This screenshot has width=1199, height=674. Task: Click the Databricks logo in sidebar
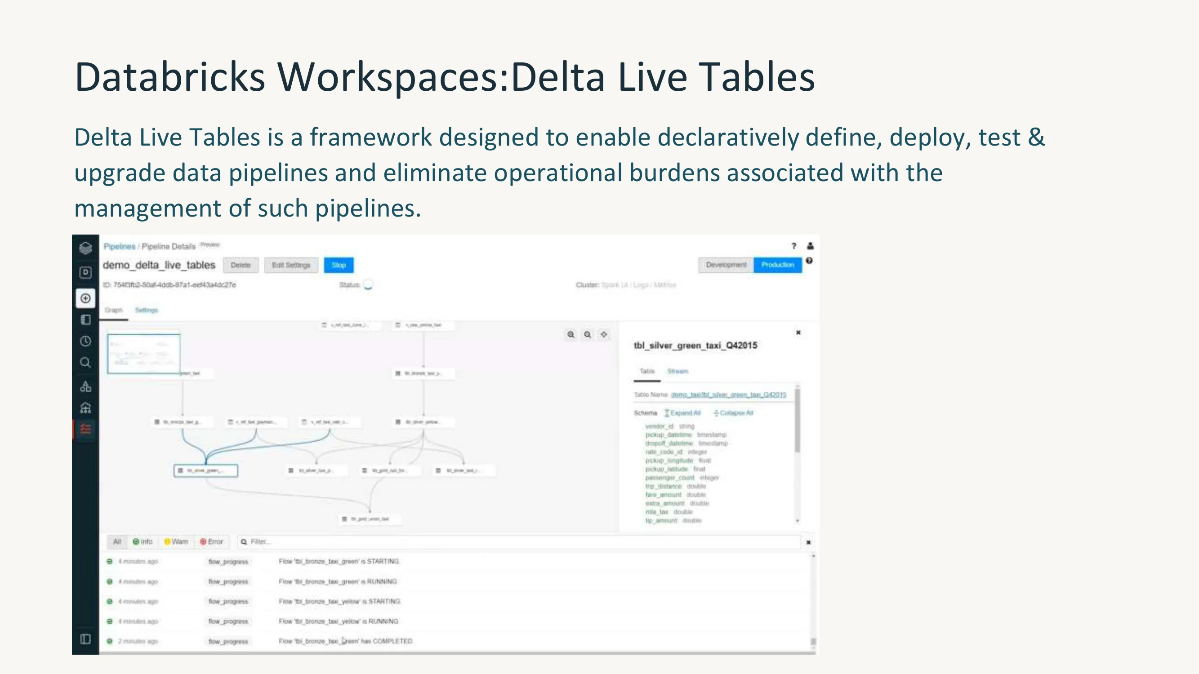pyautogui.click(x=85, y=248)
